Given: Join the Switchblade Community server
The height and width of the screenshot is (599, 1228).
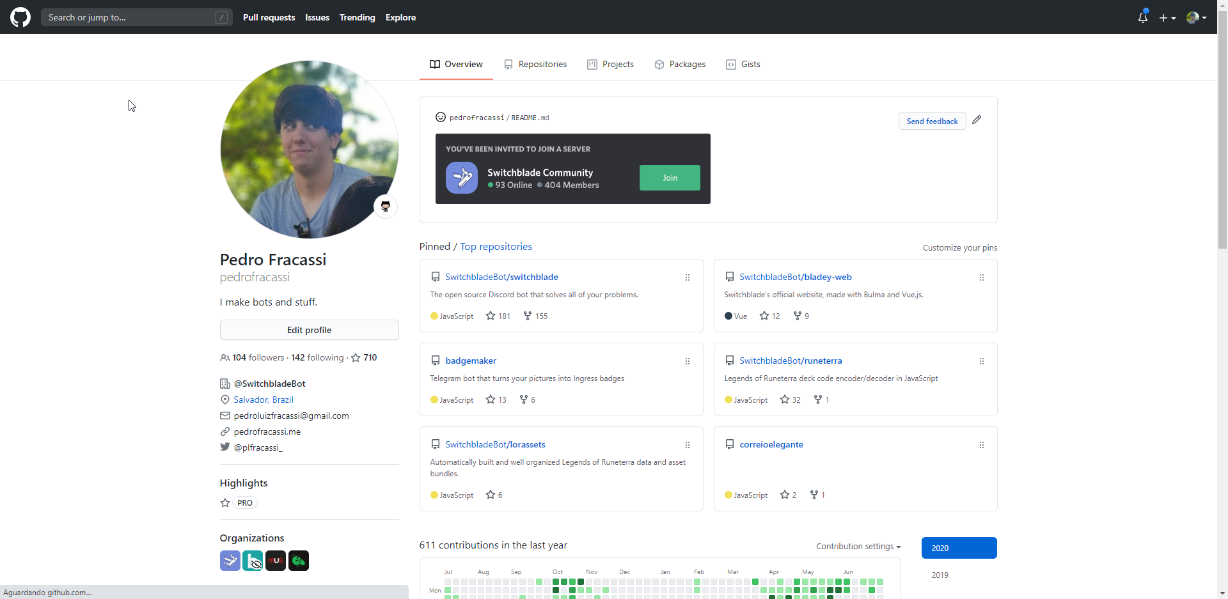Looking at the screenshot, I should 670,178.
